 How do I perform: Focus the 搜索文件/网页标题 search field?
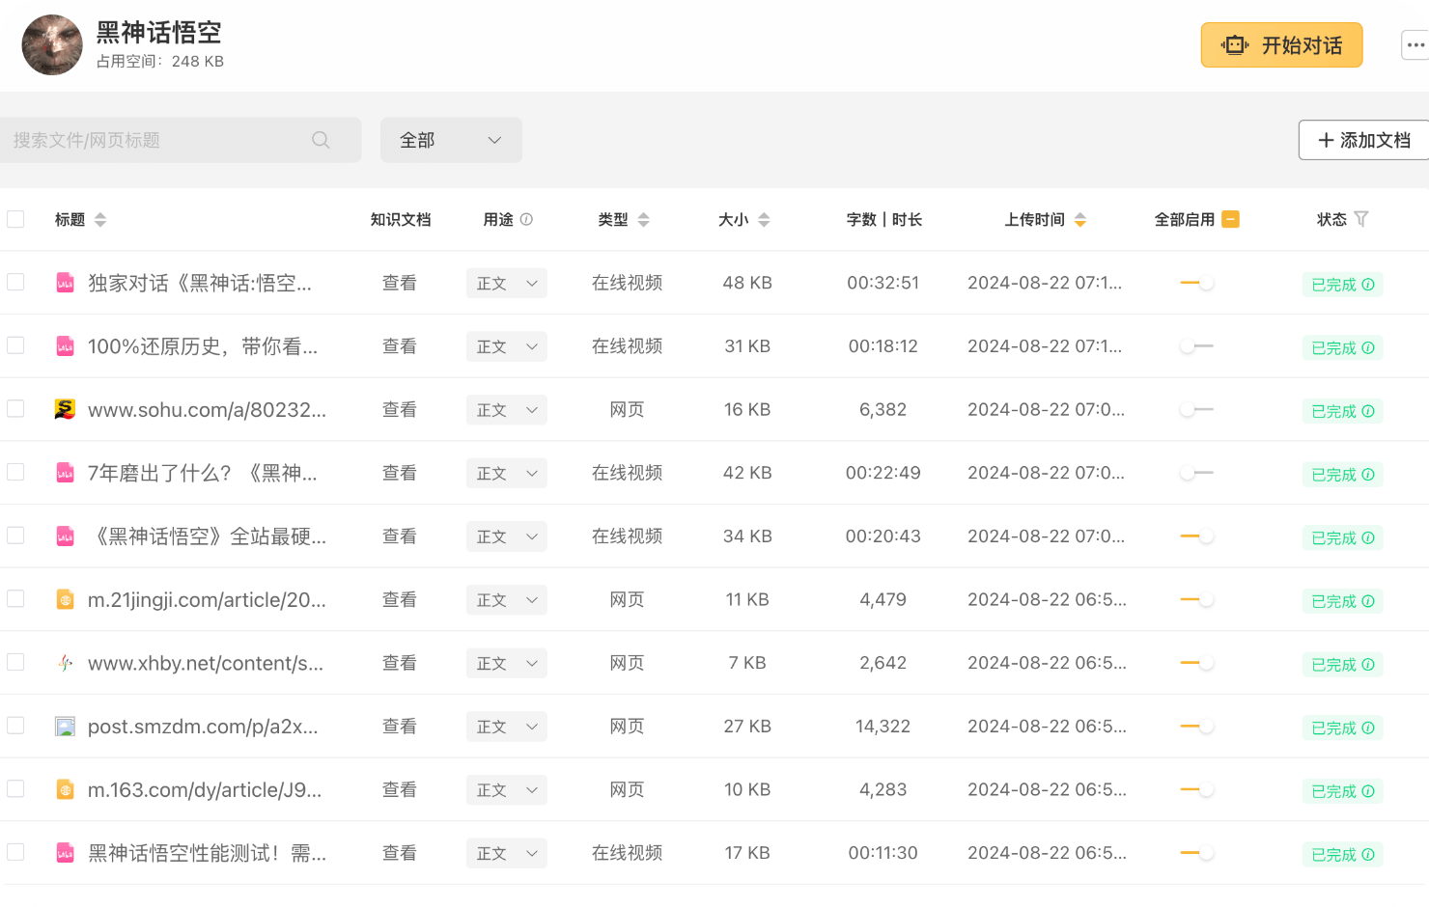coord(181,140)
